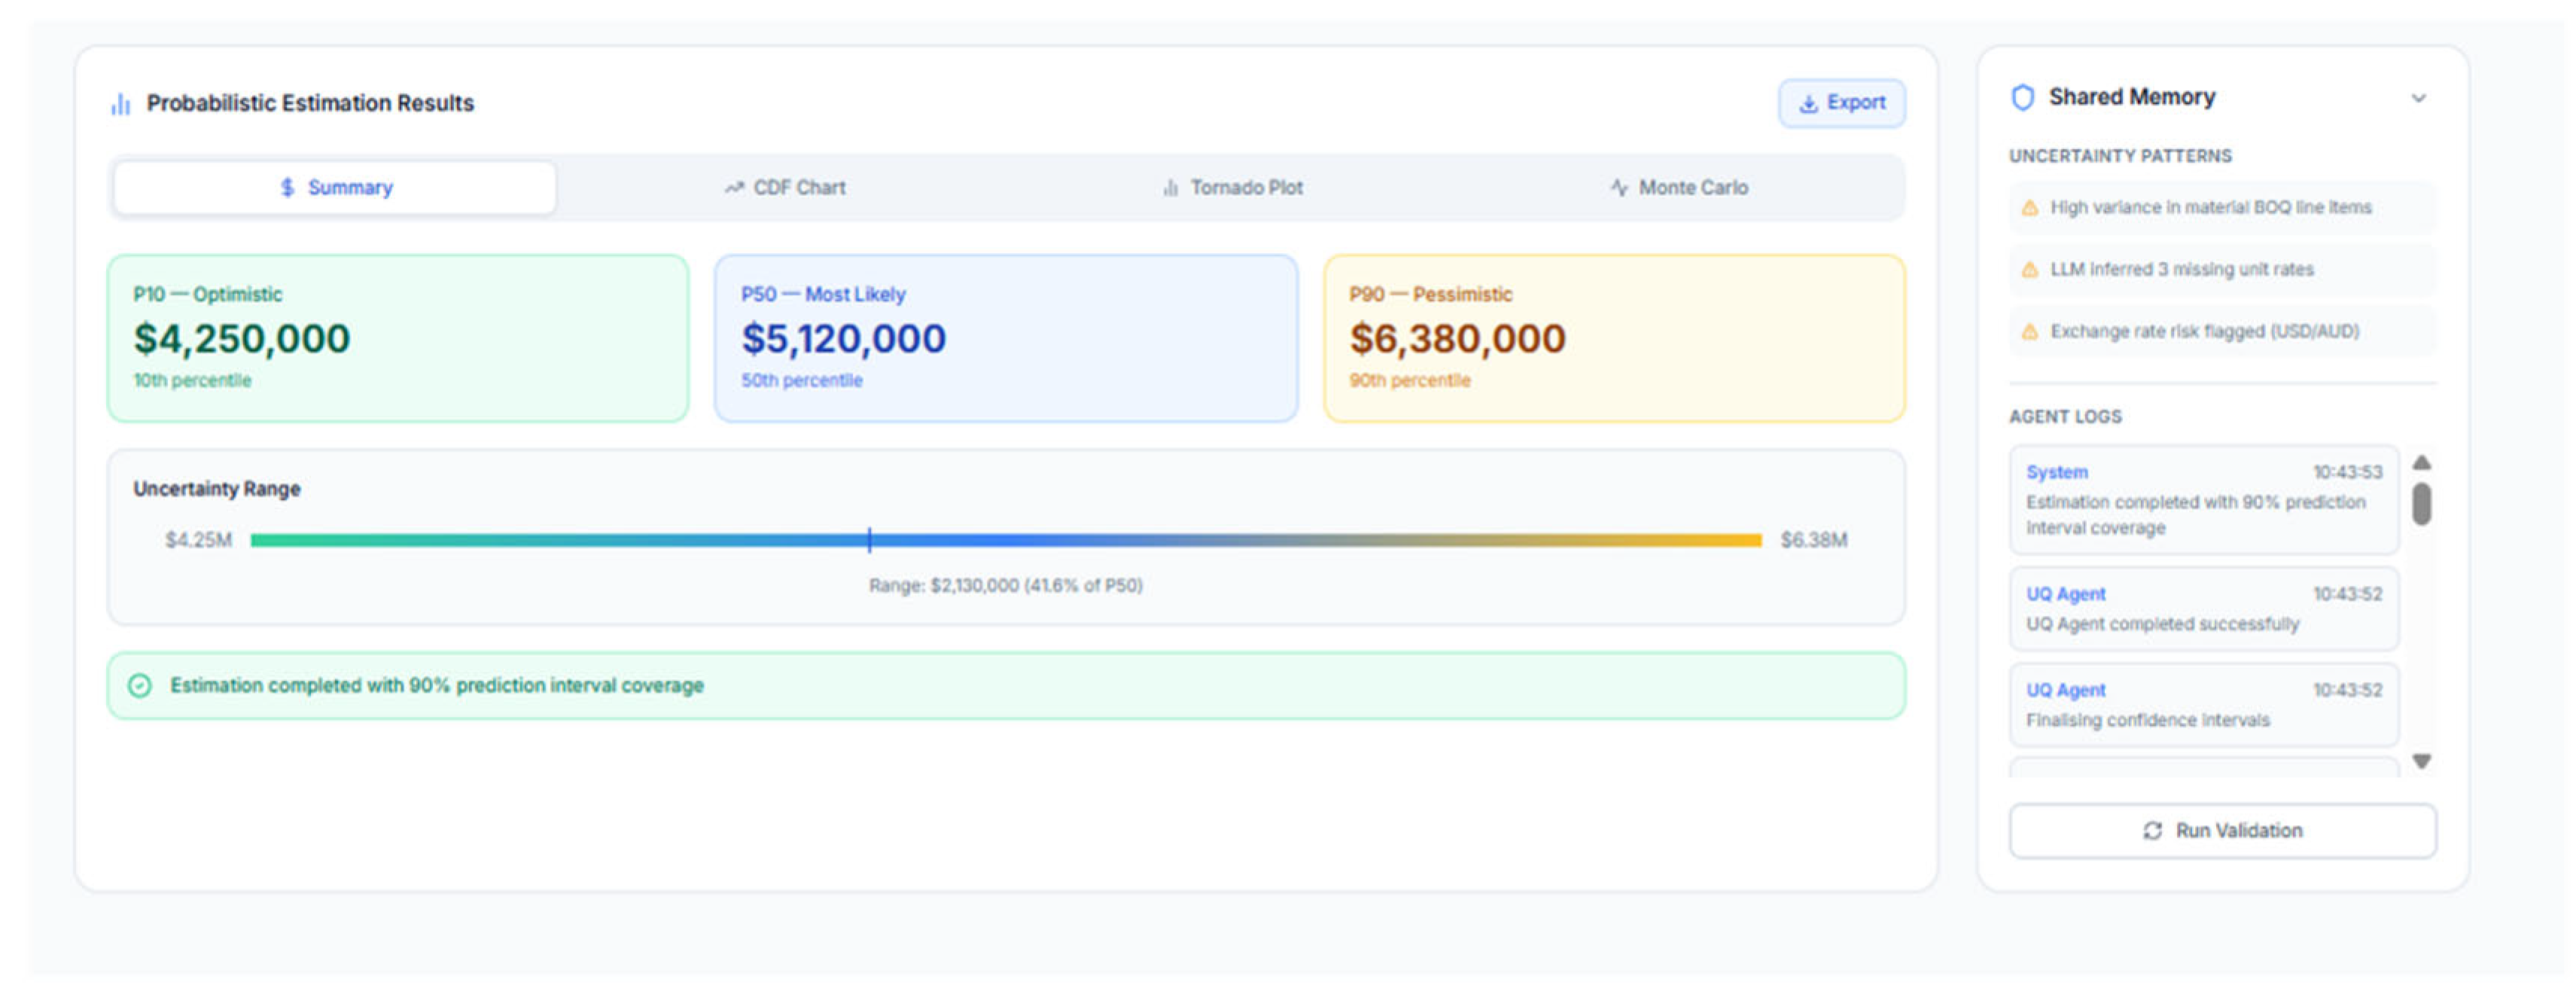Click the bar chart icon beside Probabilistic Estimation Results
The image size is (2576, 997).
pyautogui.click(x=121, y=104)
